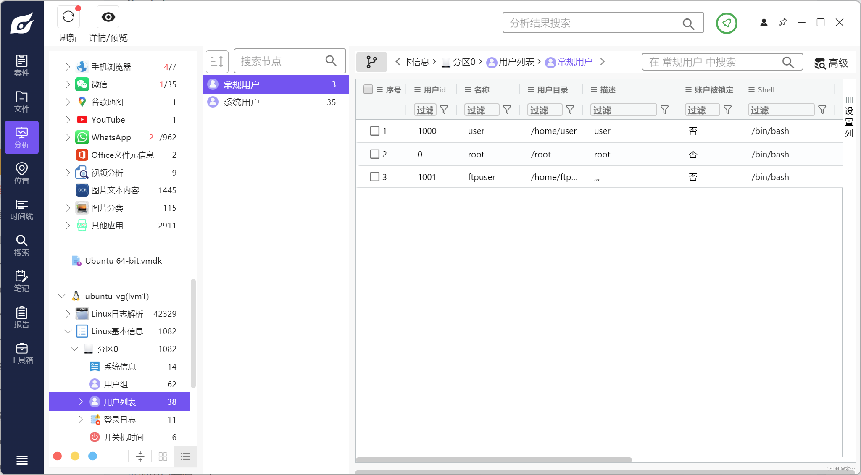Open the timeline (时间线) sidebar icon
The height and width of the screenshot is (475, 861).
coord(22,210)
